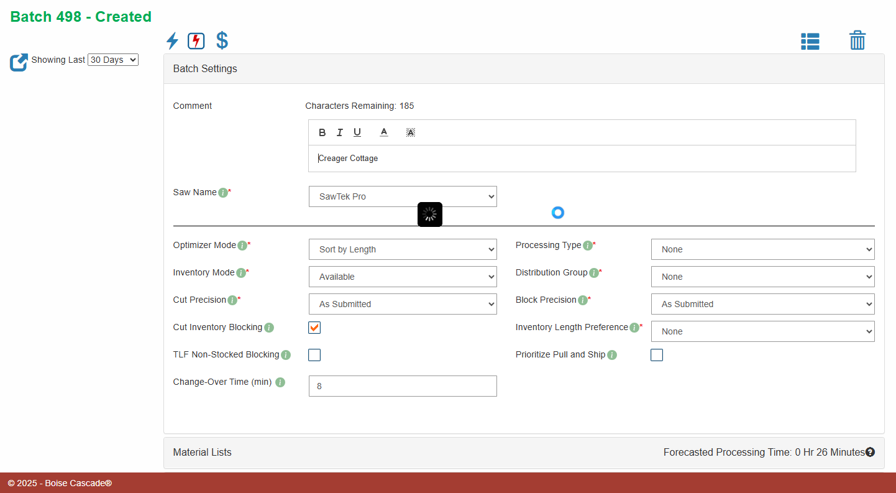Open the Inventory Length Preference dropdown
Image resolution: width=896 pixels, height=493 pixels.
(x=763, y=331)
